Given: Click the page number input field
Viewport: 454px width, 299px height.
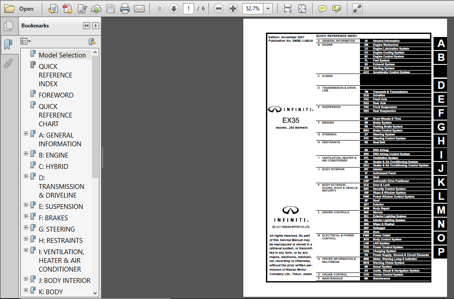Looking at the screenshot, I should click(x=188, y=9).
